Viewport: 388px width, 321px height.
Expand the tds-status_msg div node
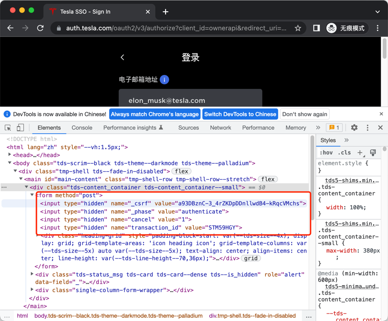pyautogui.click(x=32, y=274)
